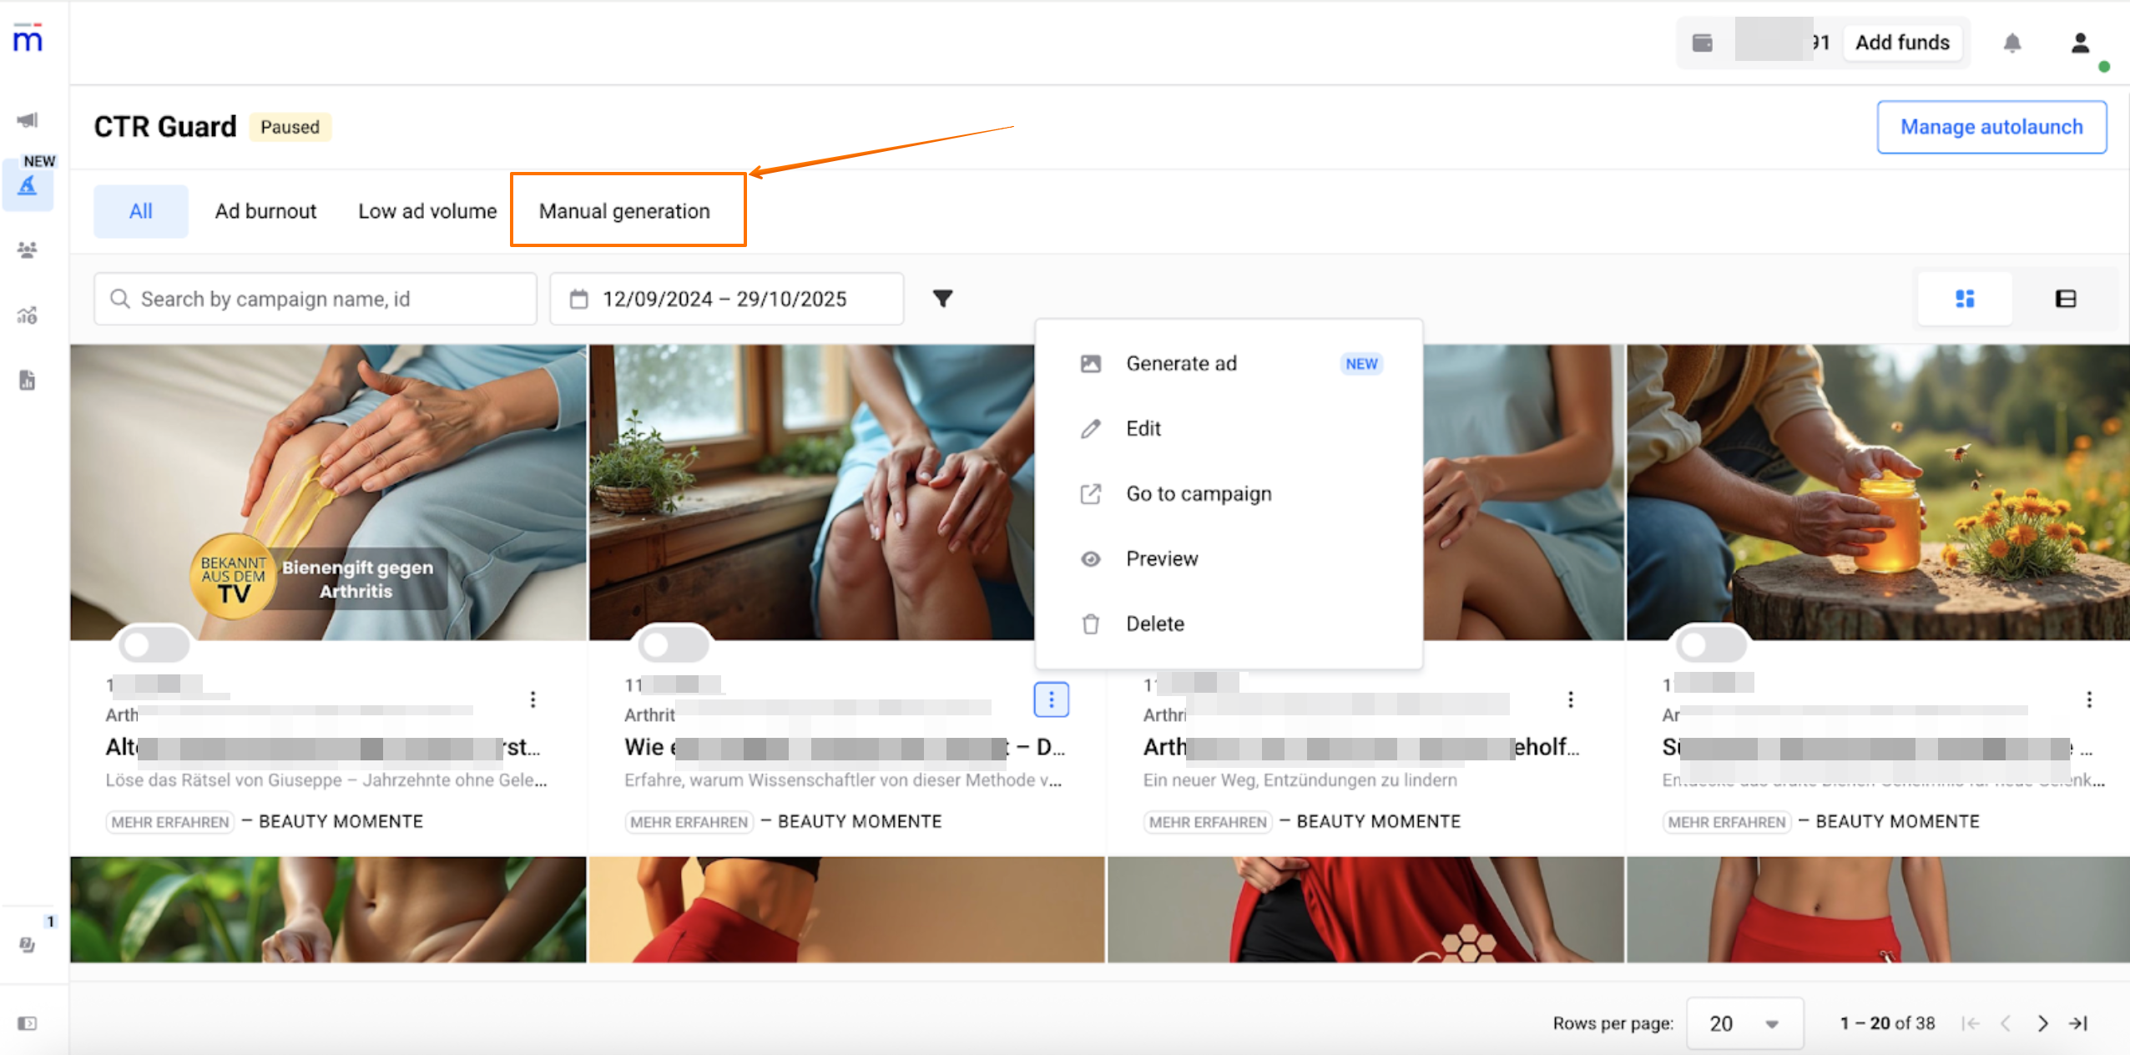The width and height of the screenshot is (2130, 1055).
Task: Toggle the Bienengift gegen Arthritis ad switch
Action: (154, 644)
